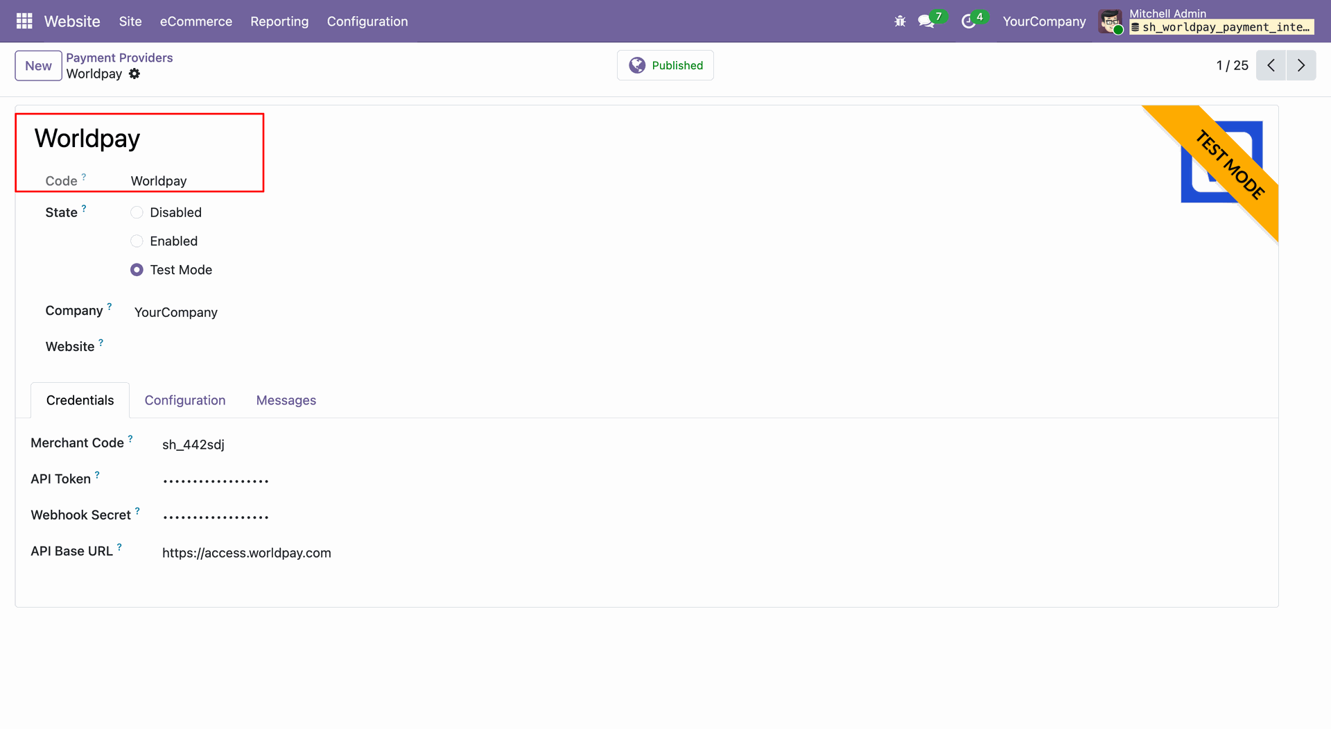Edit the Merchant Code field
Screen dimensions: 1331x729
[193, 445]
